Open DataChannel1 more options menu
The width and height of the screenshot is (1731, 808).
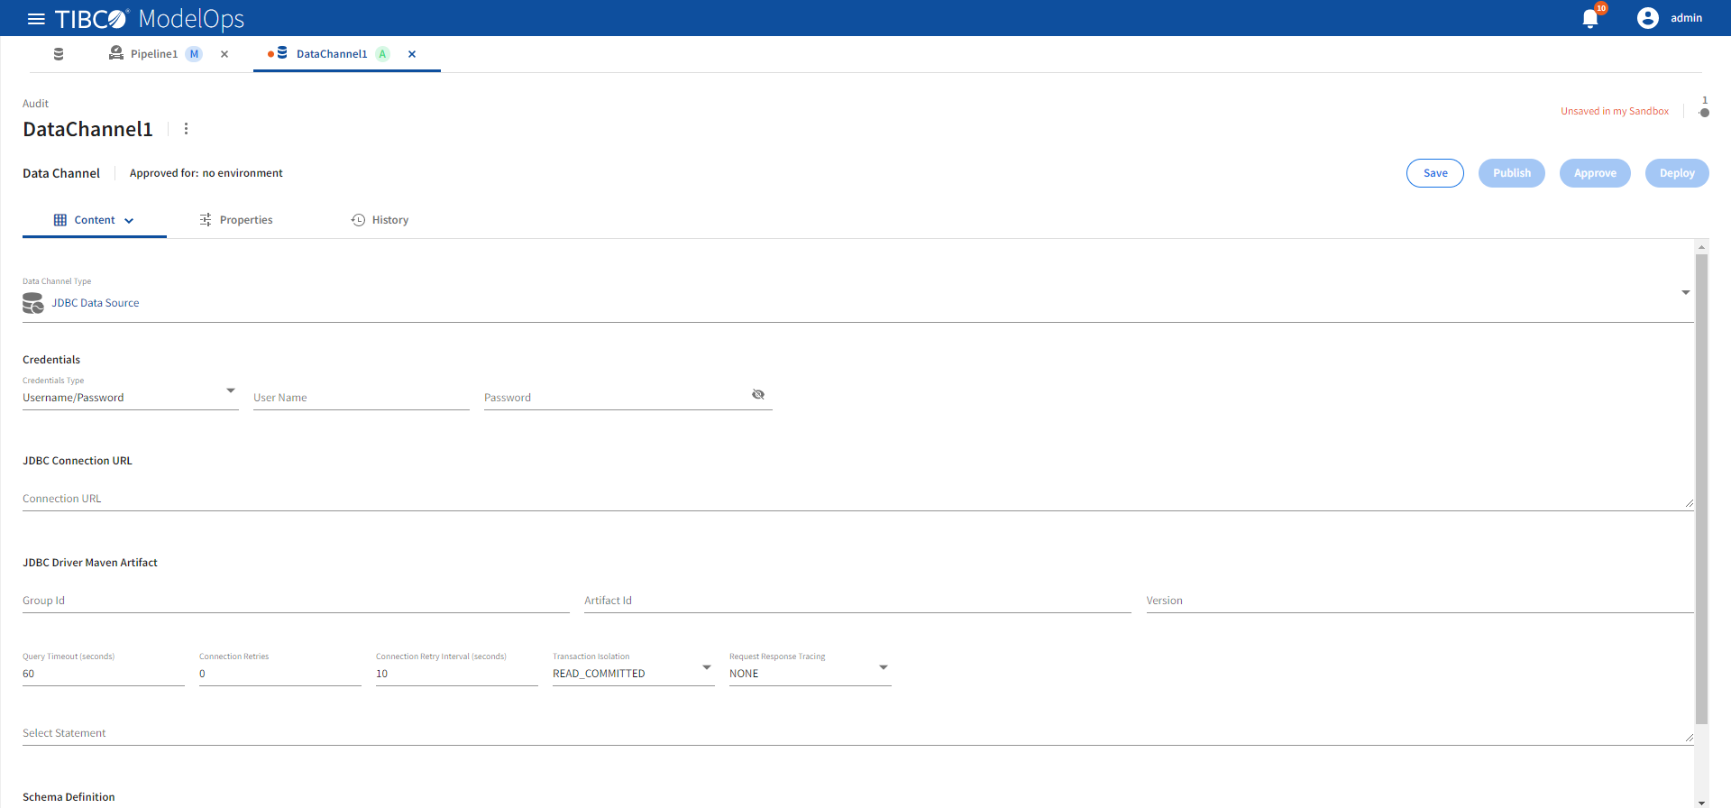(187, 129)
